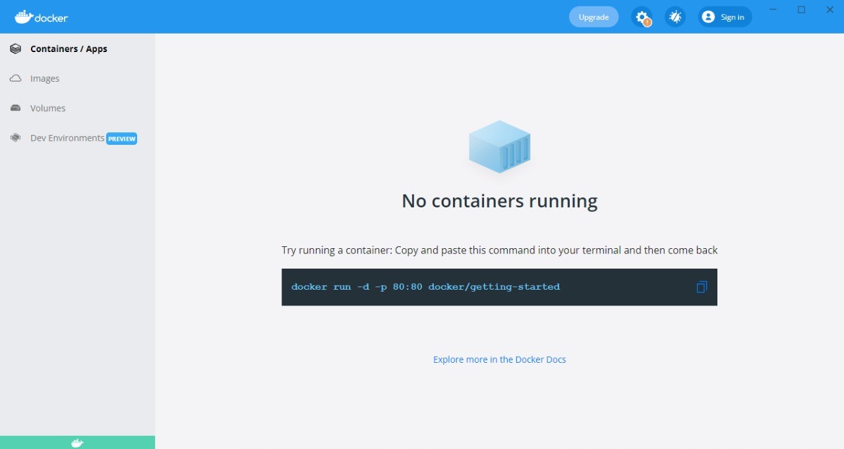Click the No containers running heading
Viewport: 844px width, 449px height.
(x=500, y=201)
